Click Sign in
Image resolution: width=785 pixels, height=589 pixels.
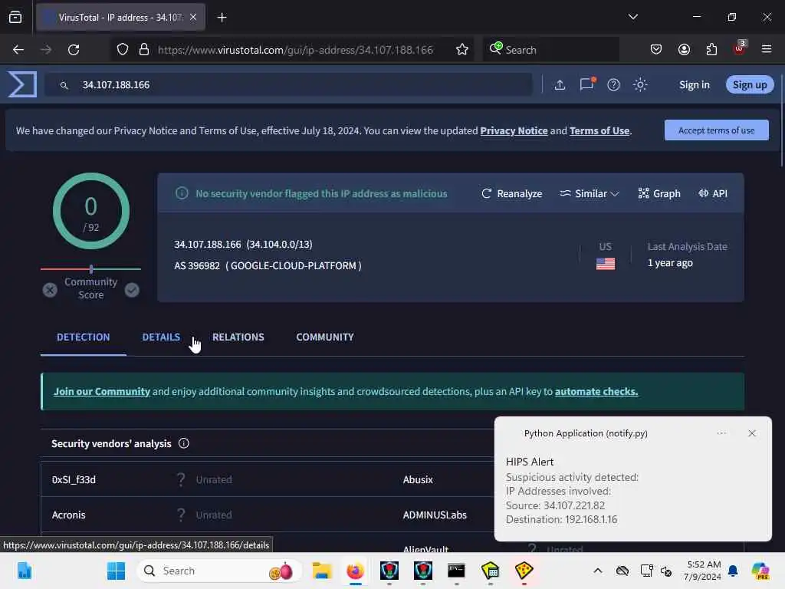(x=695, y=84)
